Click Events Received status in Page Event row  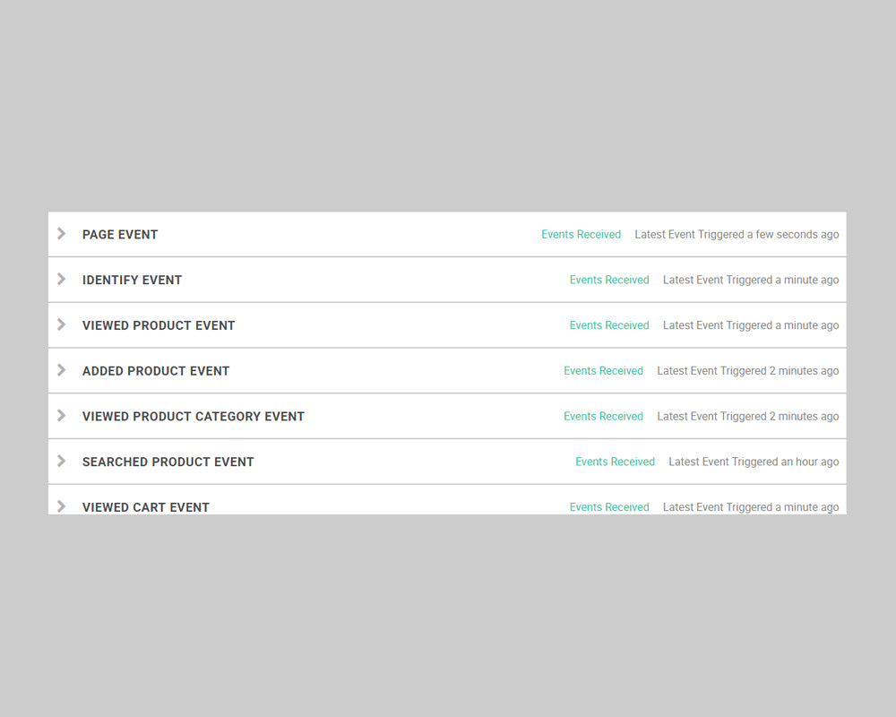pyautogui.click(x=581, y=235)
